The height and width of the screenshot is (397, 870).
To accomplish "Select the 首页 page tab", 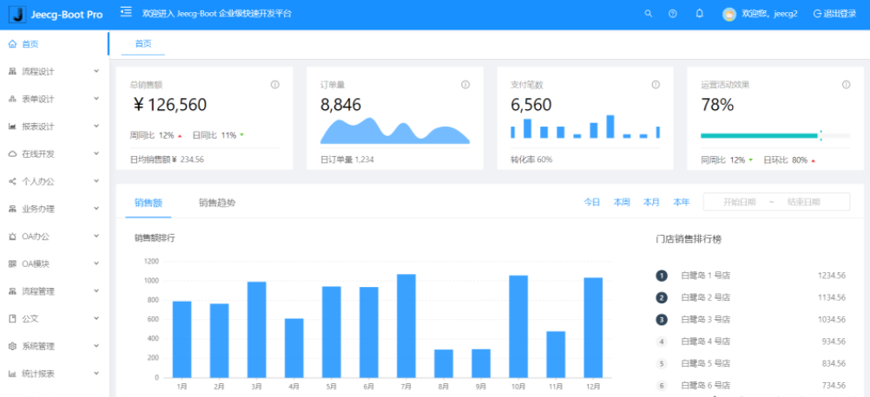I will click(x=143, y=44).
